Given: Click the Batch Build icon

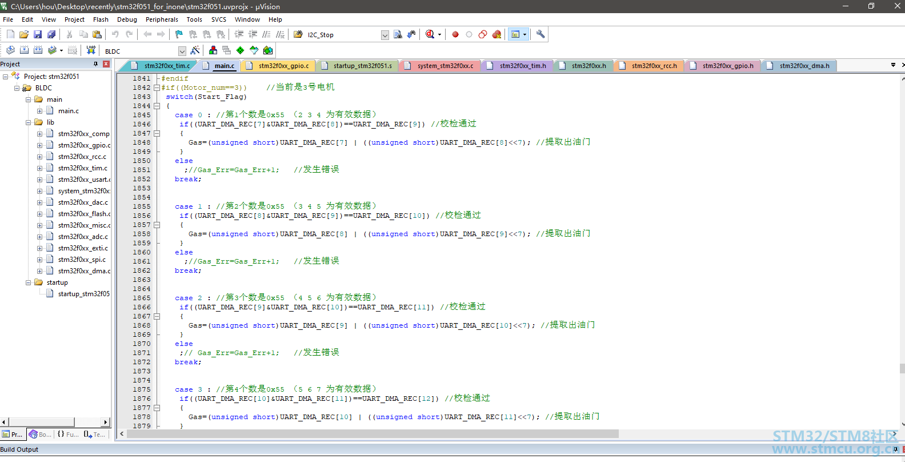Looking at the screenshot, I should pos(52,50).
